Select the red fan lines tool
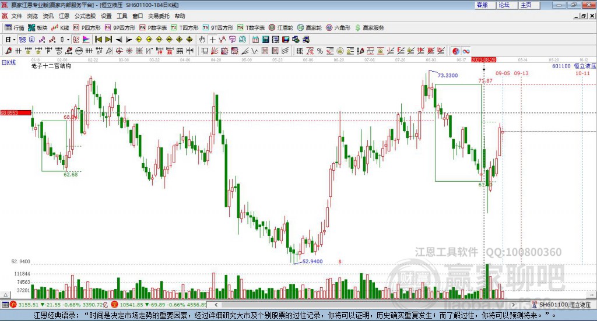 [x=215, y=51]
